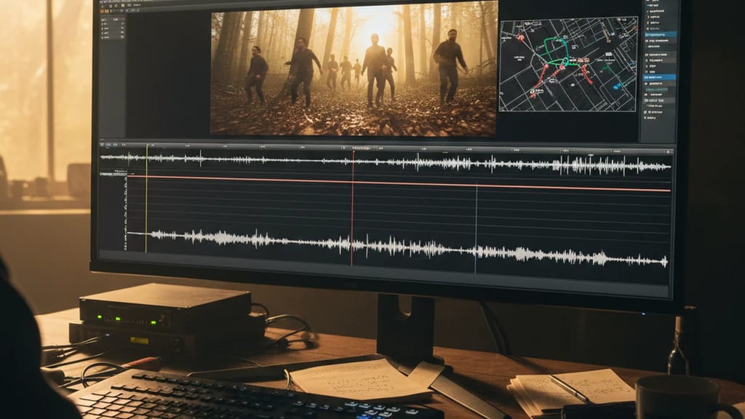Image resolution: width=745 pixels, height=419 pixels.
Task: Select the lower audio waveform track
Action: 397,247
